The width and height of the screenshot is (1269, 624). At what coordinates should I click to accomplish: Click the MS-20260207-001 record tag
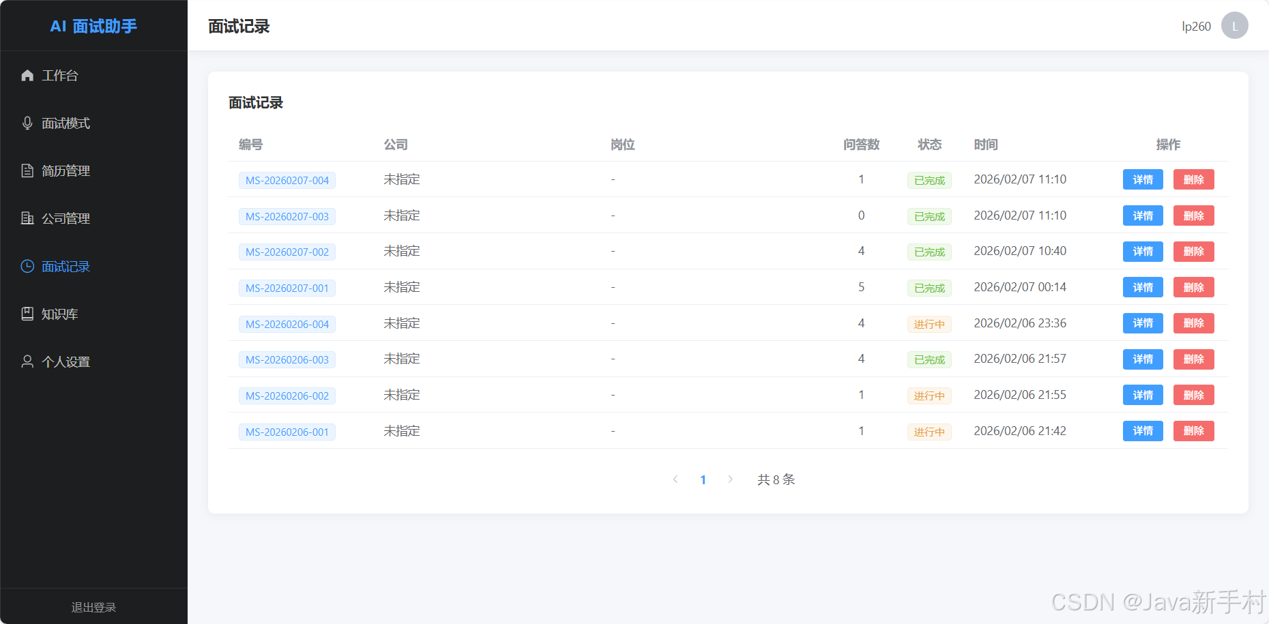[287, 288]
